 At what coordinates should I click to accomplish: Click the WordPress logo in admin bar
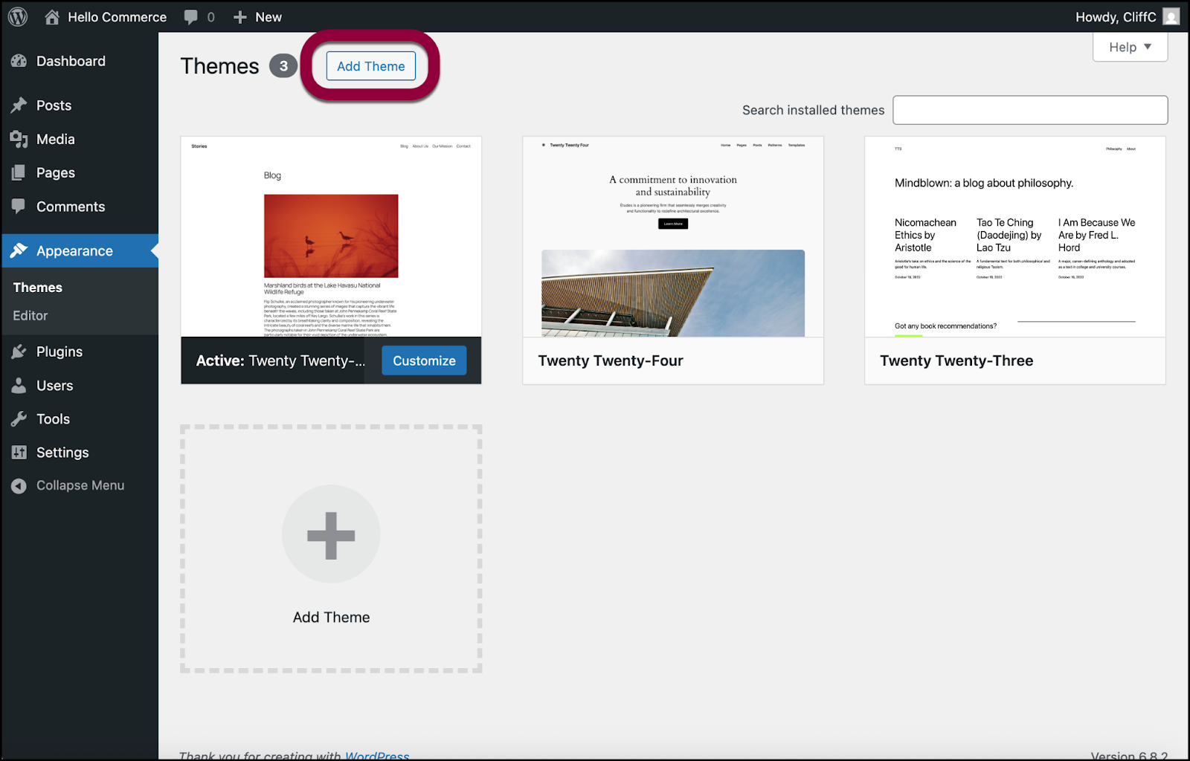click(18, 16)
